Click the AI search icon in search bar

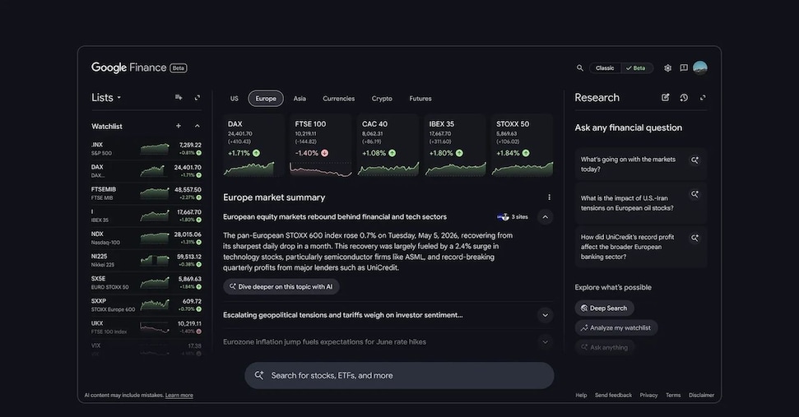click(x=259, y=375)
